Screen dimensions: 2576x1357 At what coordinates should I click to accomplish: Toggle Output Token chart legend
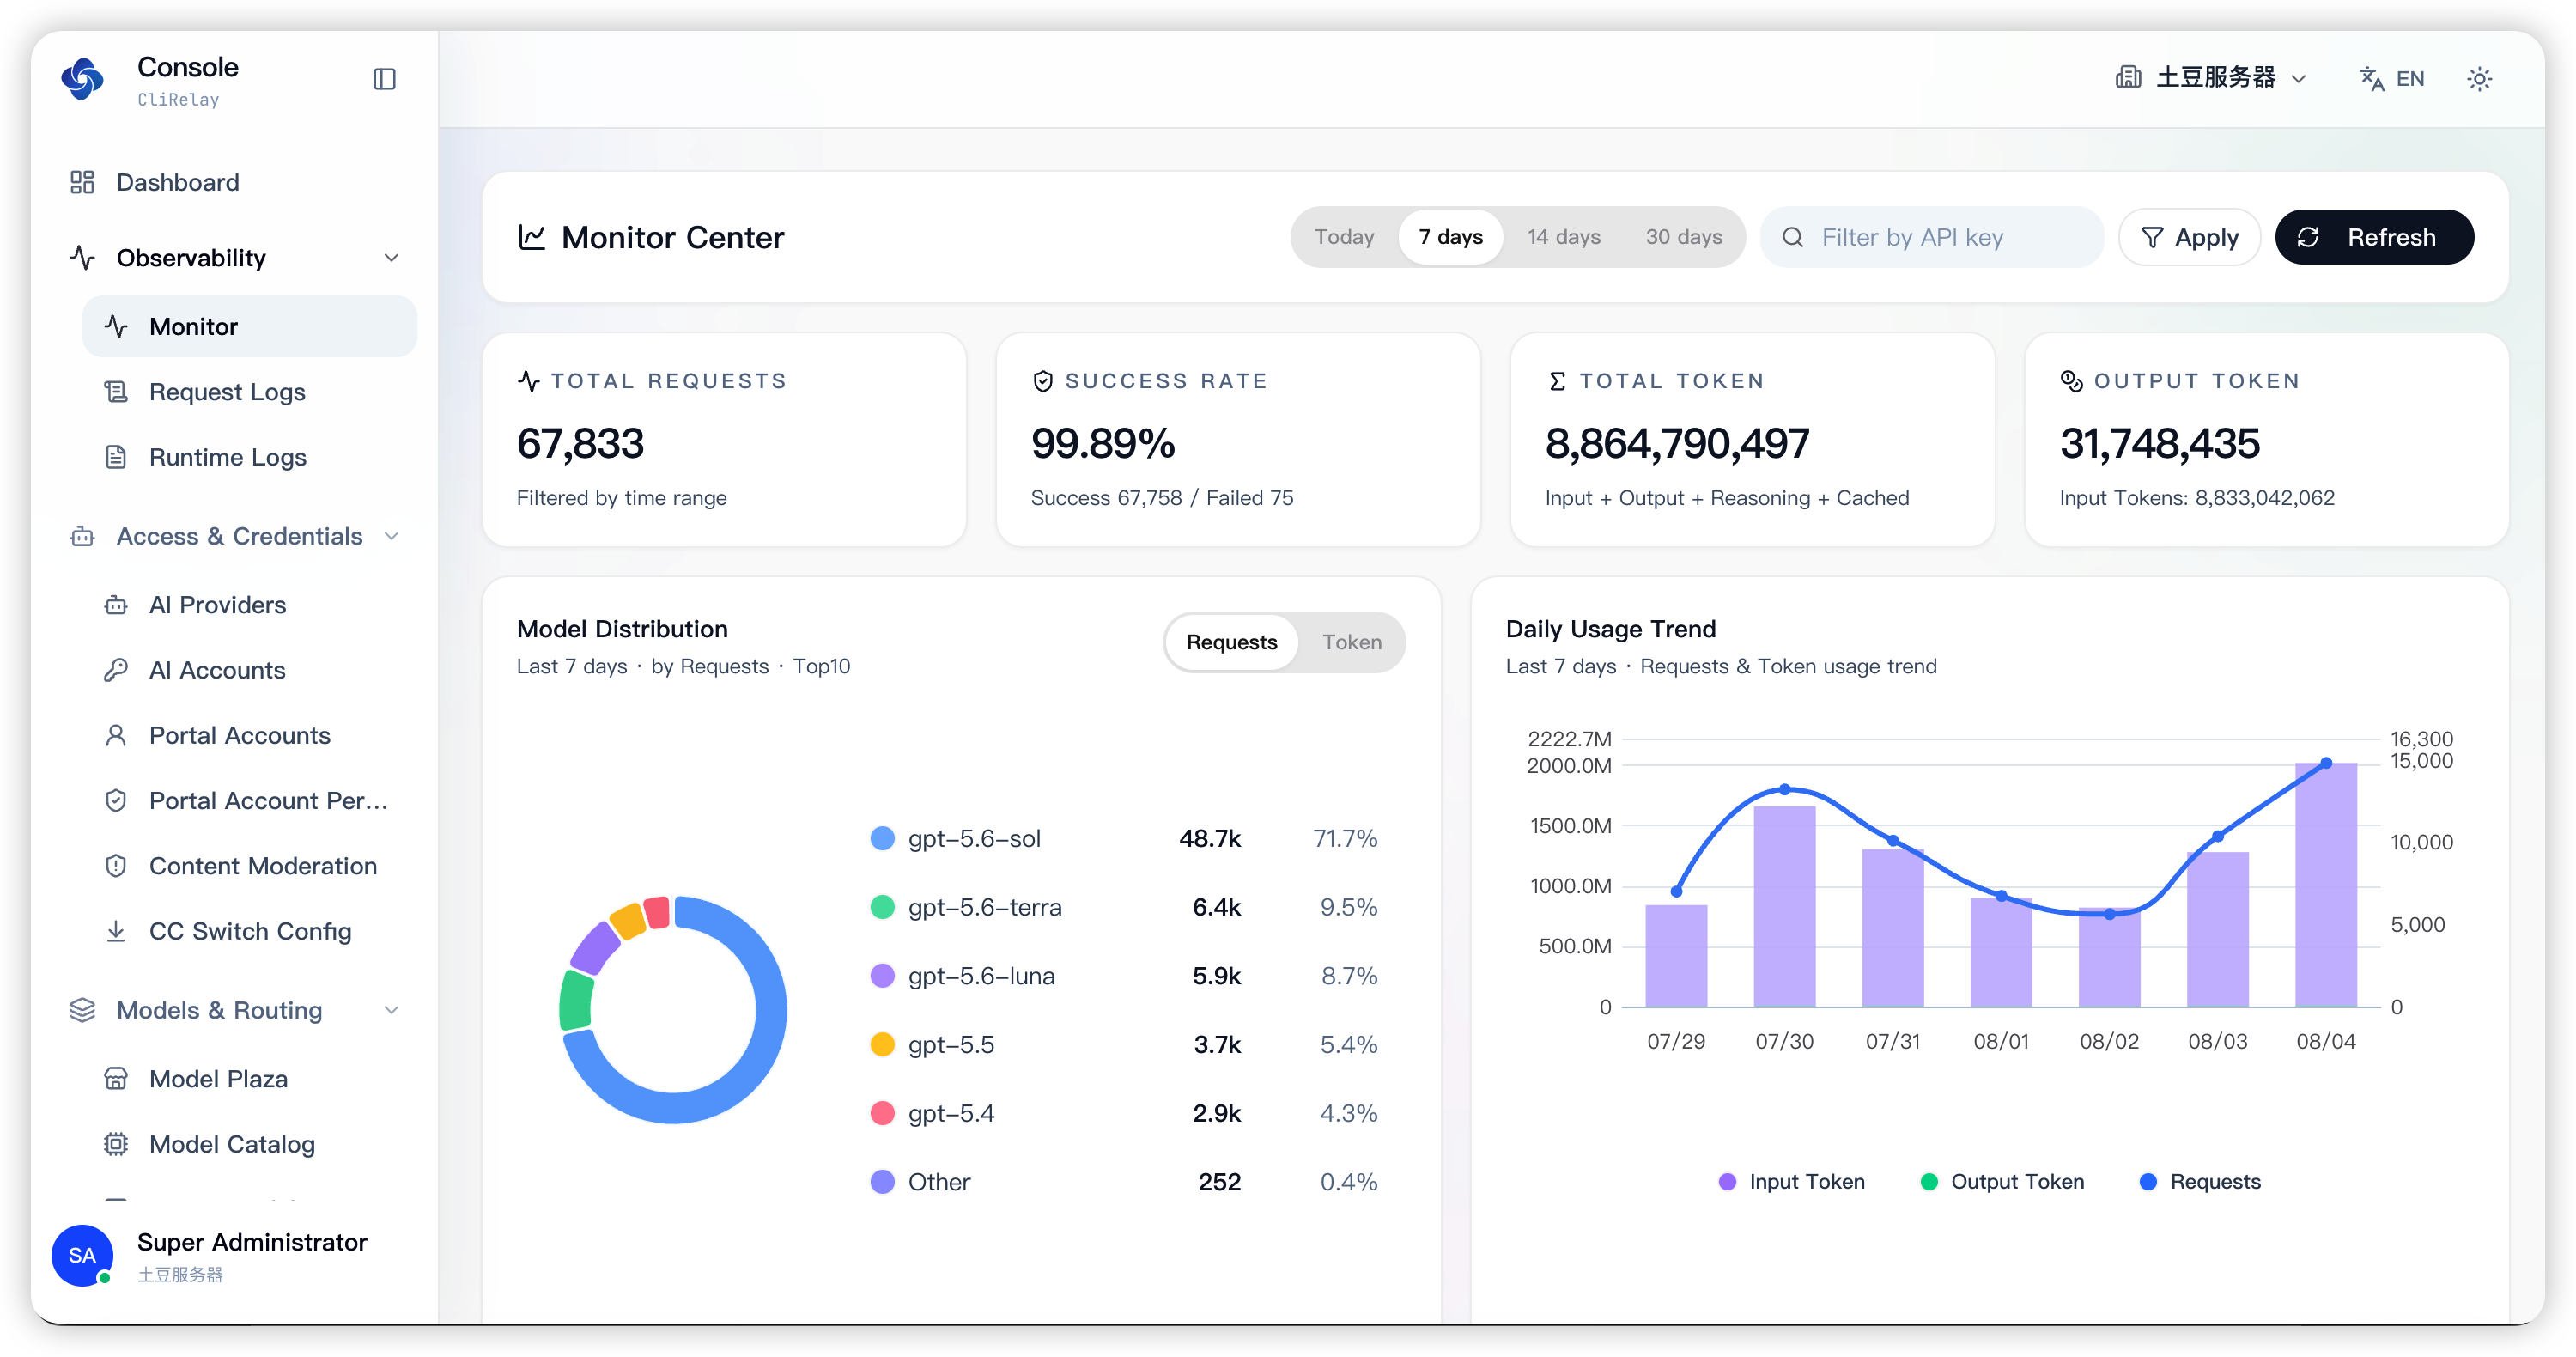click(x=2003, y=1182)
